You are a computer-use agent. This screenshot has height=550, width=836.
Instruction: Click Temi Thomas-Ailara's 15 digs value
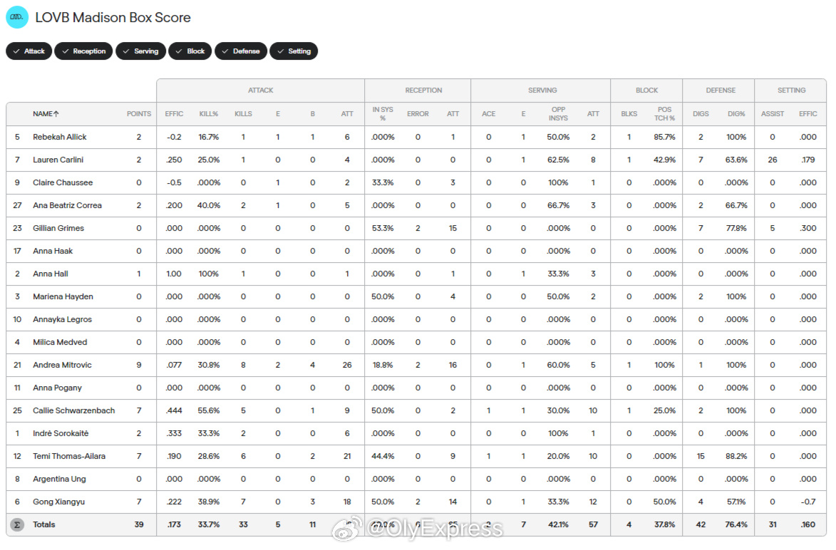(x=701, y=456)
